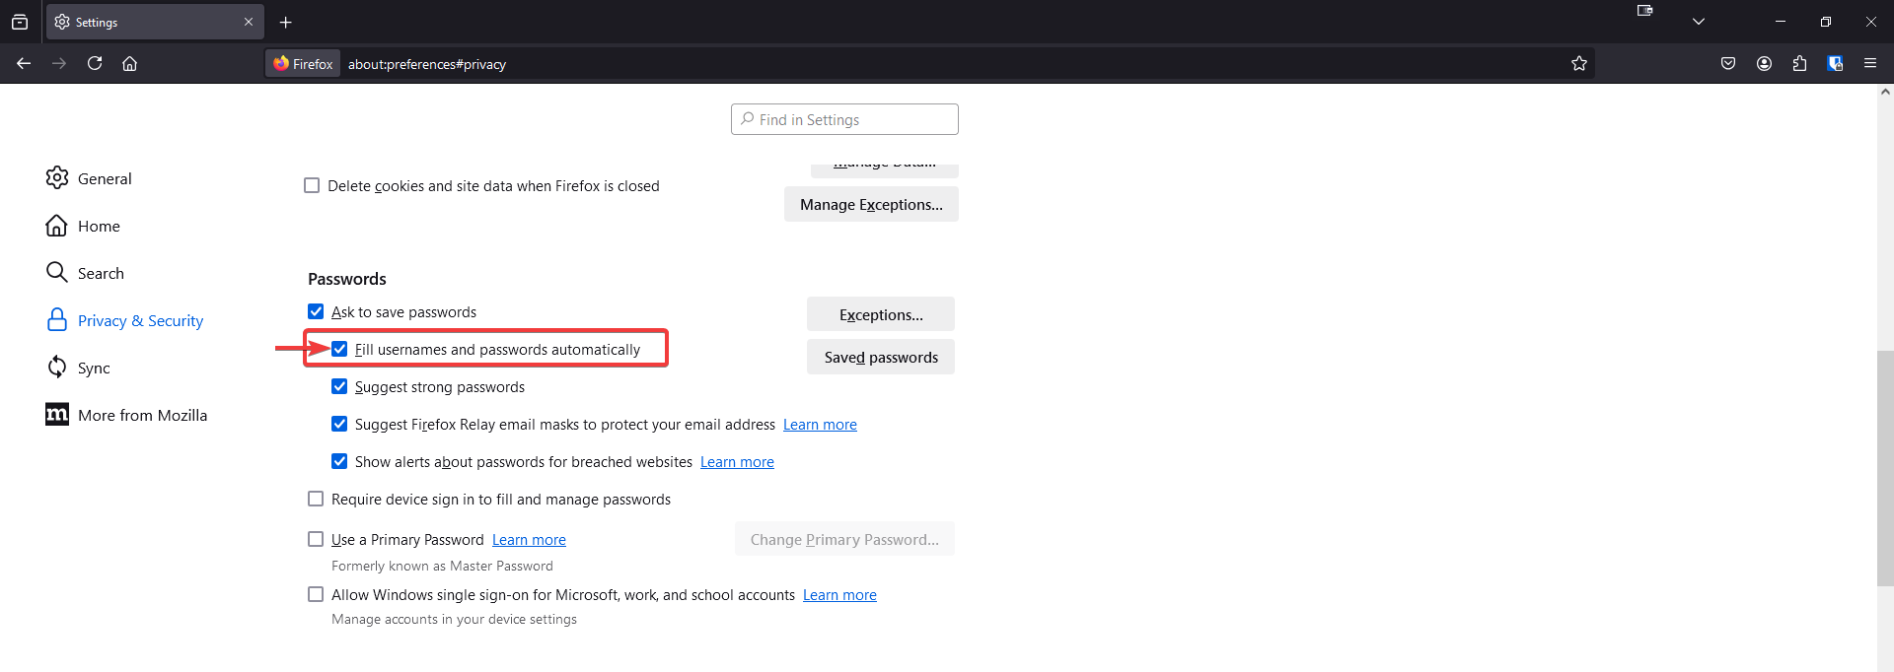Open the recent browsing tab overview
This screenshot has width=1894, height=672.
click(20, 22)
